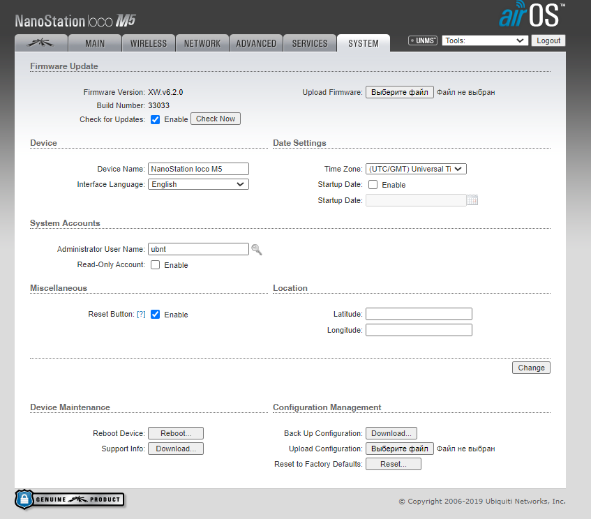Click the Check Now button
The width and height of the screenshot is (591, 519).
216,119
